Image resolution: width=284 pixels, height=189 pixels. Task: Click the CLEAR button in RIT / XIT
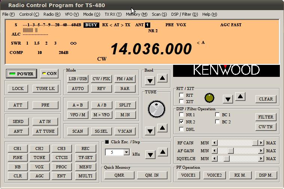(x=266, y=99)
